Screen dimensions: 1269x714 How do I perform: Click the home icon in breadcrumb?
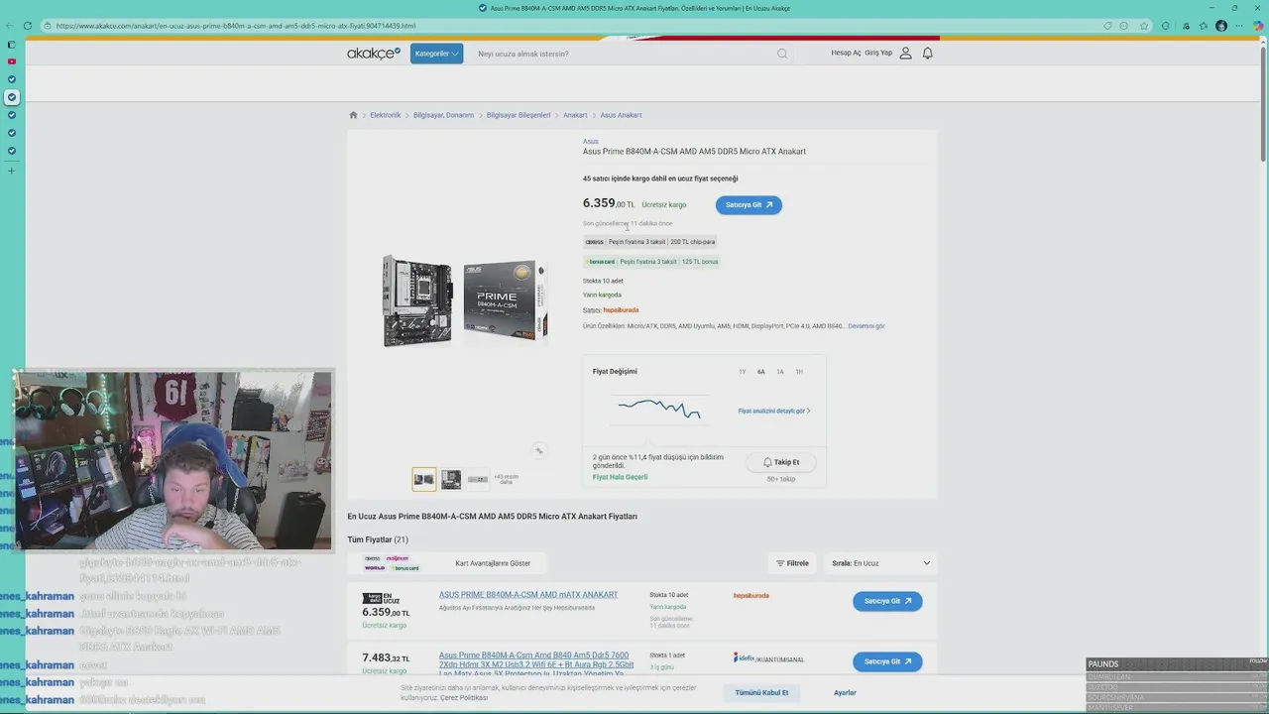(x=353, y=115)
